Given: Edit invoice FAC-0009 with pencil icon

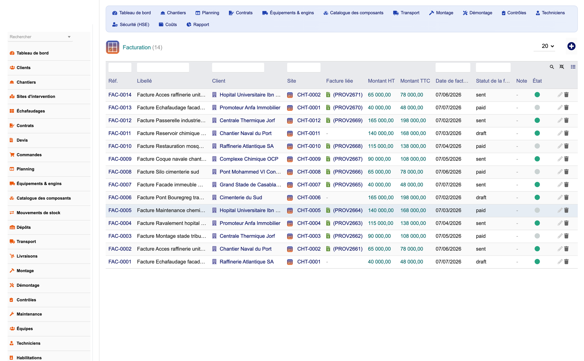Looking at the screenshot, I should [560, 159].
